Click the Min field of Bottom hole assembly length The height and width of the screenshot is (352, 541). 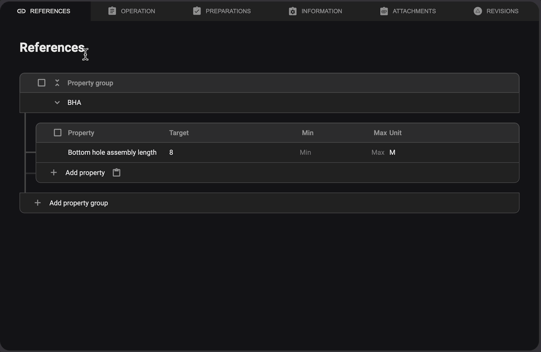tap(305, 152)
